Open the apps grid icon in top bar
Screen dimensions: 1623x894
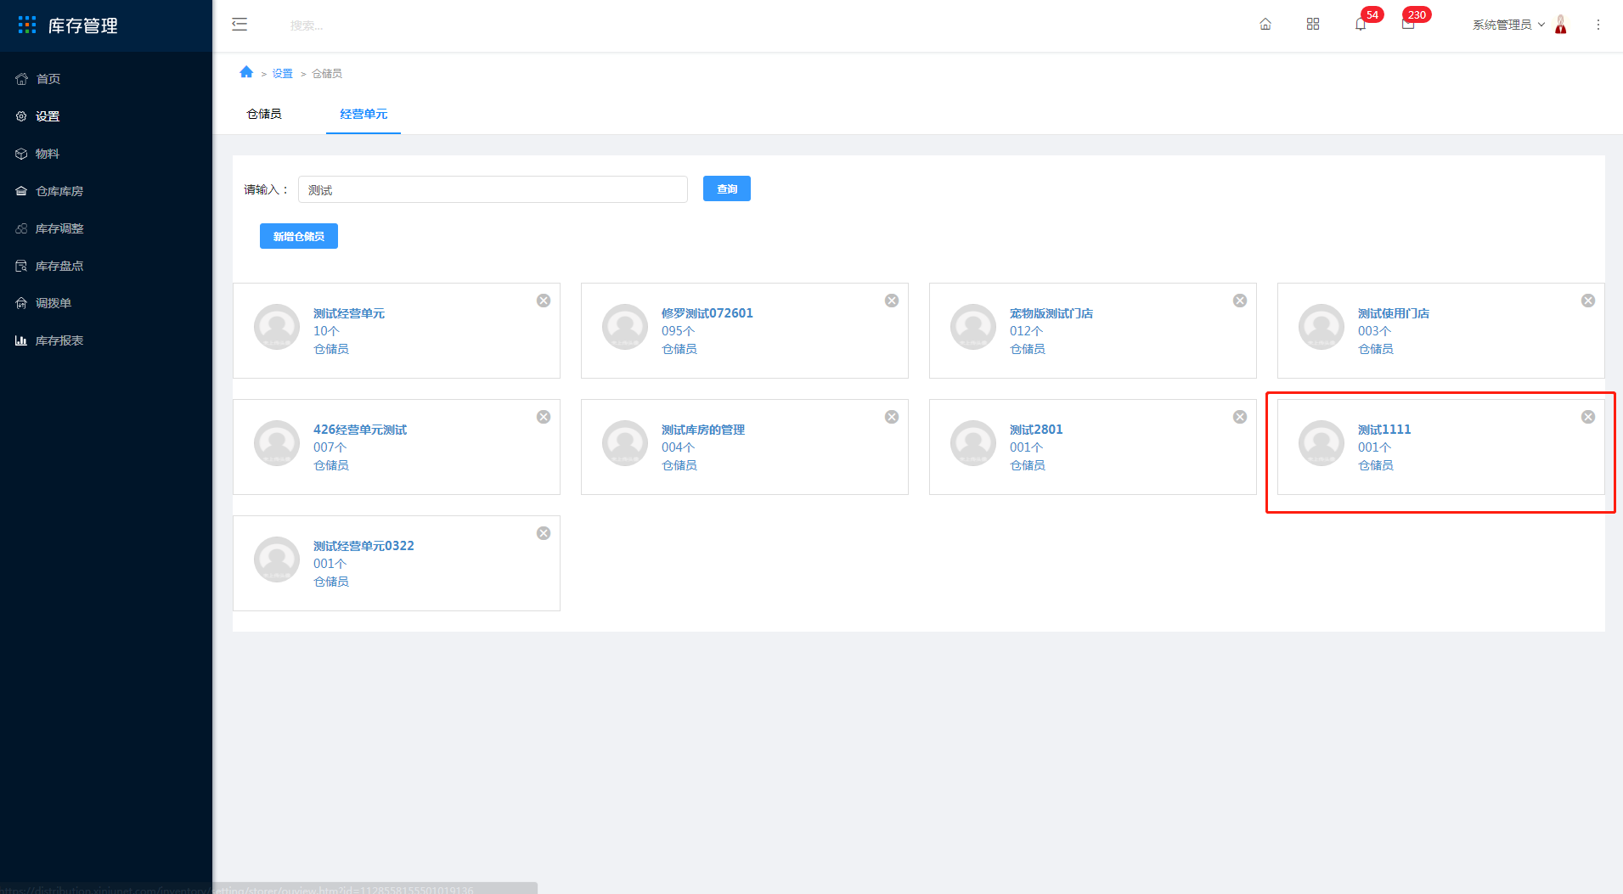[x=1313, y=25]
